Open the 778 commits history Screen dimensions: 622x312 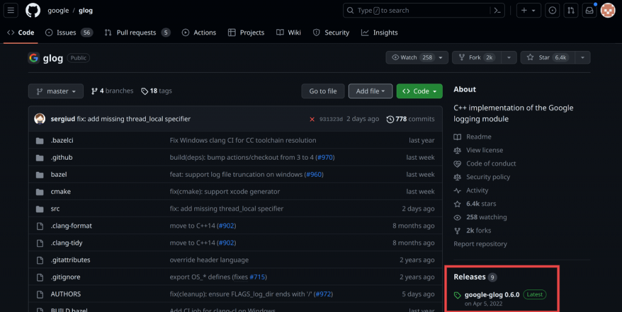point(411,119)
